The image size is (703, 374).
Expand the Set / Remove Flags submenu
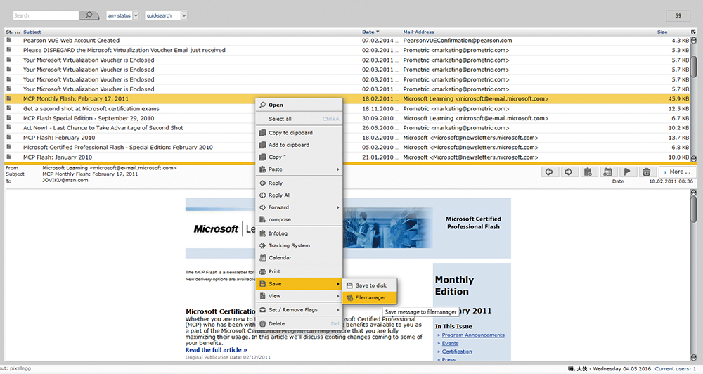click(299, 310)
